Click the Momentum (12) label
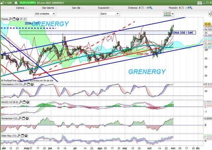Screen dimensions: 212x150 pos(9,118)
